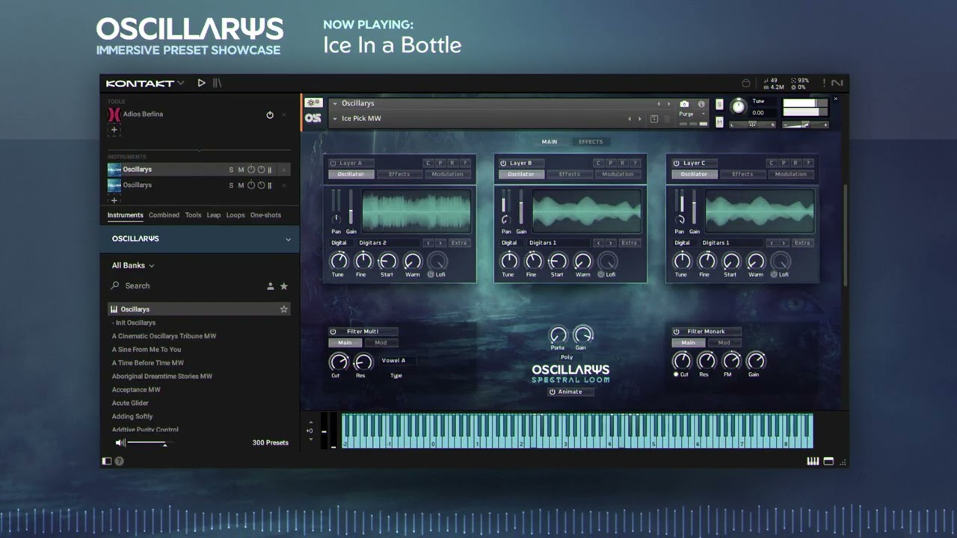
Task: Toggle the Animate power button
Action: (553, 392)
